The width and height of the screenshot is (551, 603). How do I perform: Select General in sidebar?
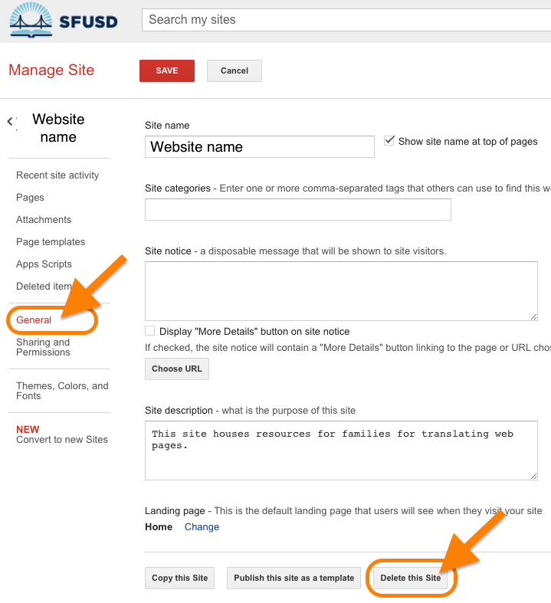[34, 320]
